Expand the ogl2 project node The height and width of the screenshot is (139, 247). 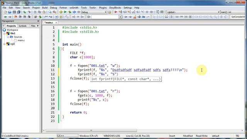tap(4, 44)
